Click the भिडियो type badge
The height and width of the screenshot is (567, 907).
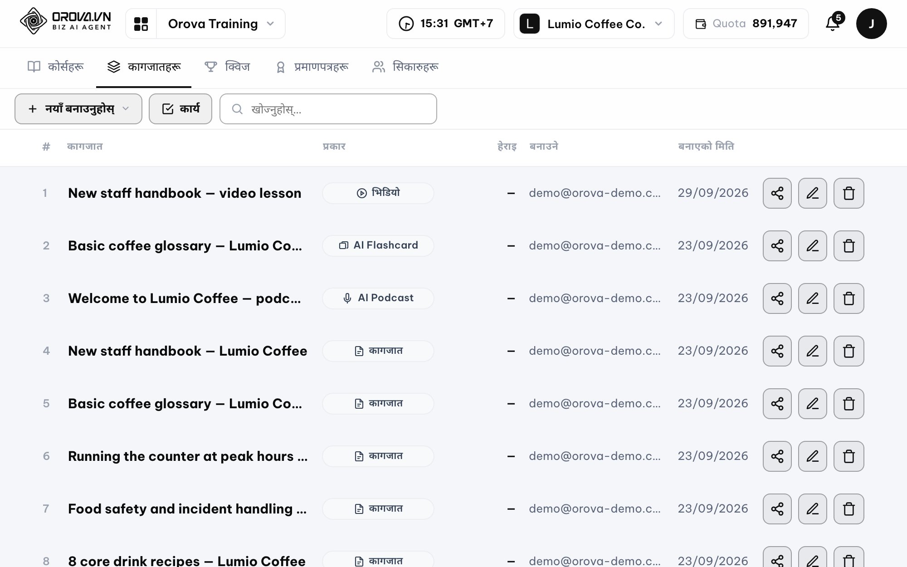[x=378, y=193]
